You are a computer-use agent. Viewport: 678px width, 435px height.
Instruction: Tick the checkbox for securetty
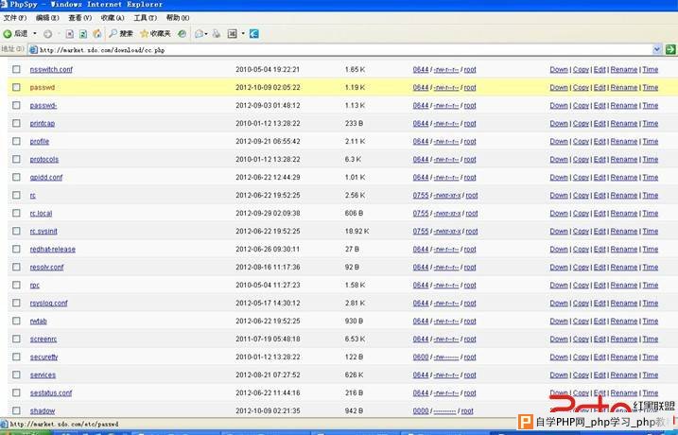coord(16,357)
